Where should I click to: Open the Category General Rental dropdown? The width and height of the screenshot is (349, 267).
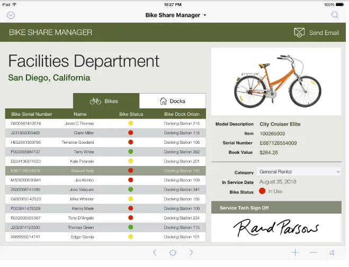pos(299,172)
